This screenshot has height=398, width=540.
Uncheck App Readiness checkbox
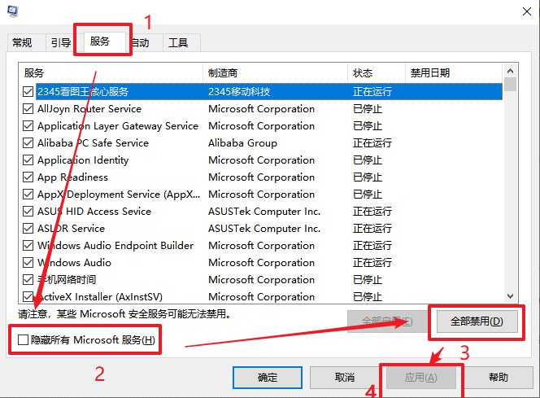tap(28, 177)
